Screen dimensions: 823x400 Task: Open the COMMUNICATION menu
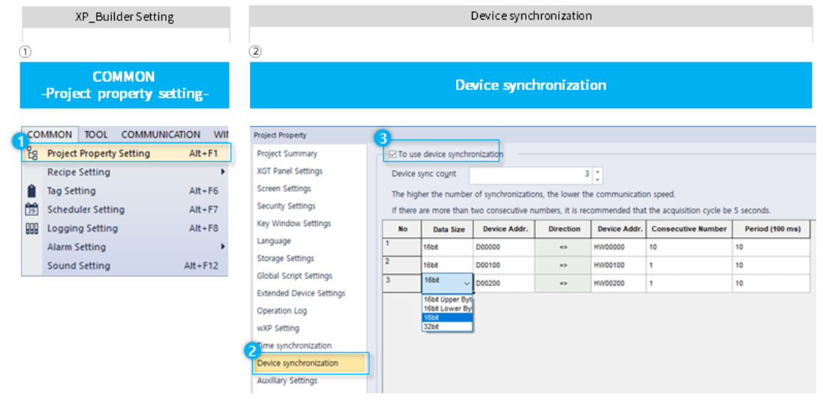tap(161, 135)
